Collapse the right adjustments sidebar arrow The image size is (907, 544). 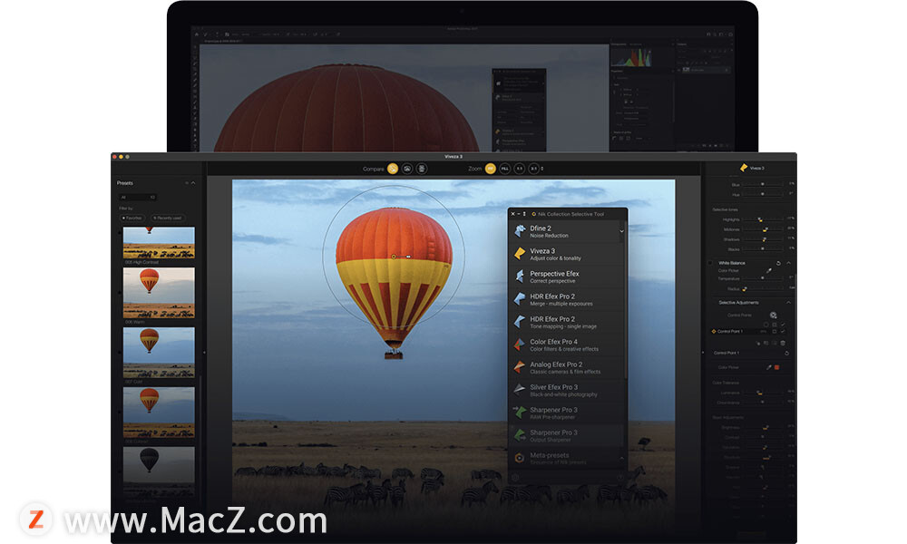703,352
